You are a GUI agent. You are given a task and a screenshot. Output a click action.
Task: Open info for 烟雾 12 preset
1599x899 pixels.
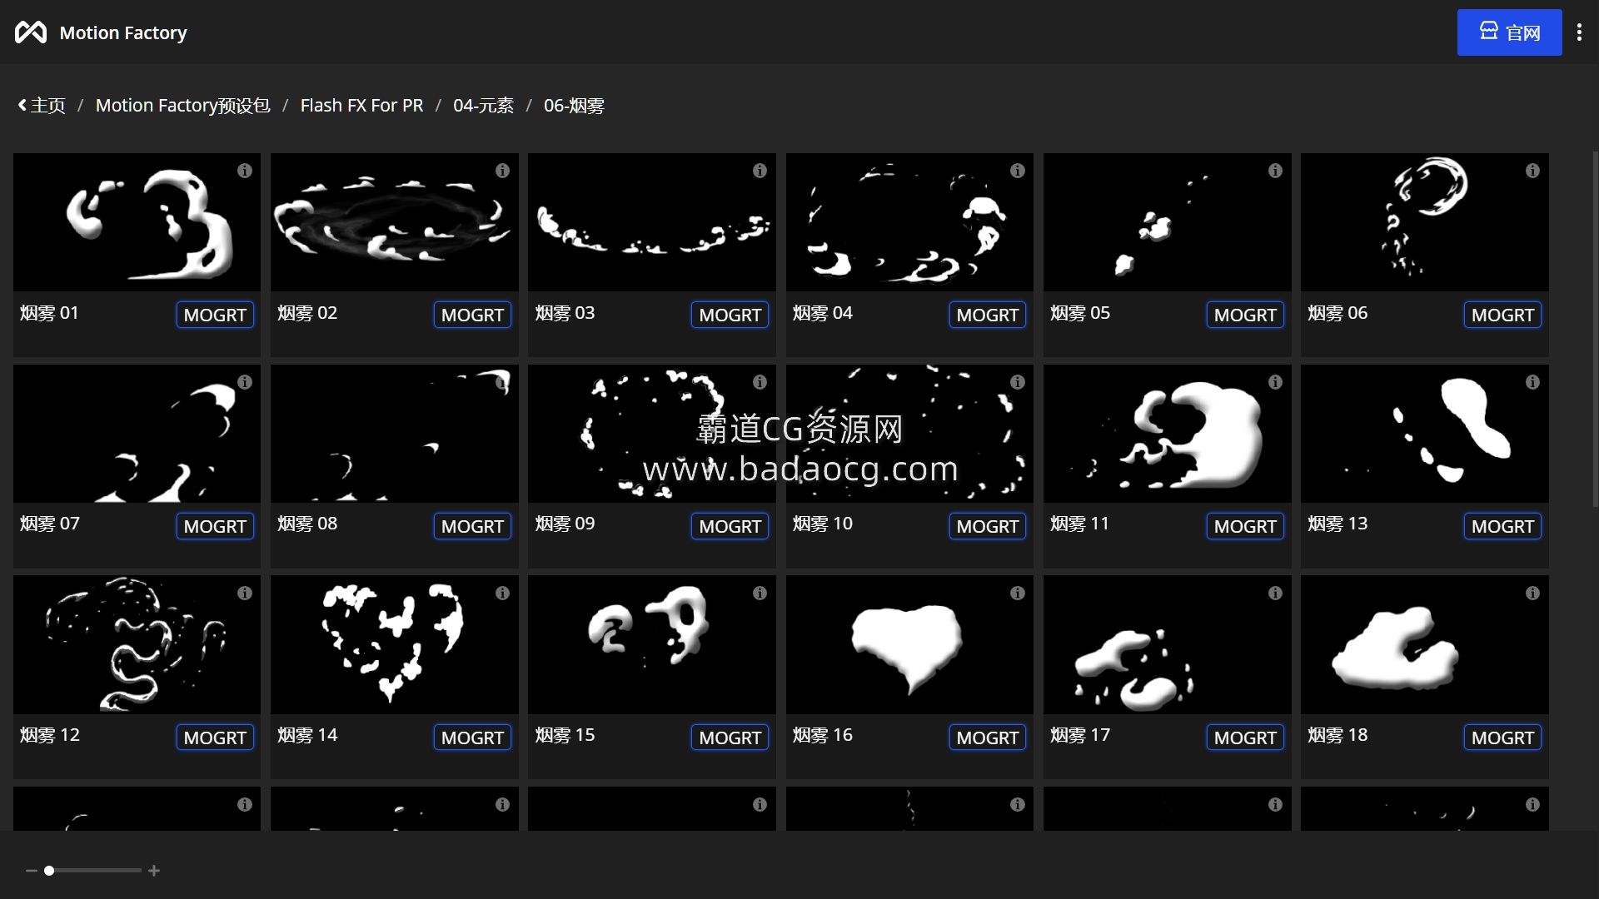pos(245,594)
